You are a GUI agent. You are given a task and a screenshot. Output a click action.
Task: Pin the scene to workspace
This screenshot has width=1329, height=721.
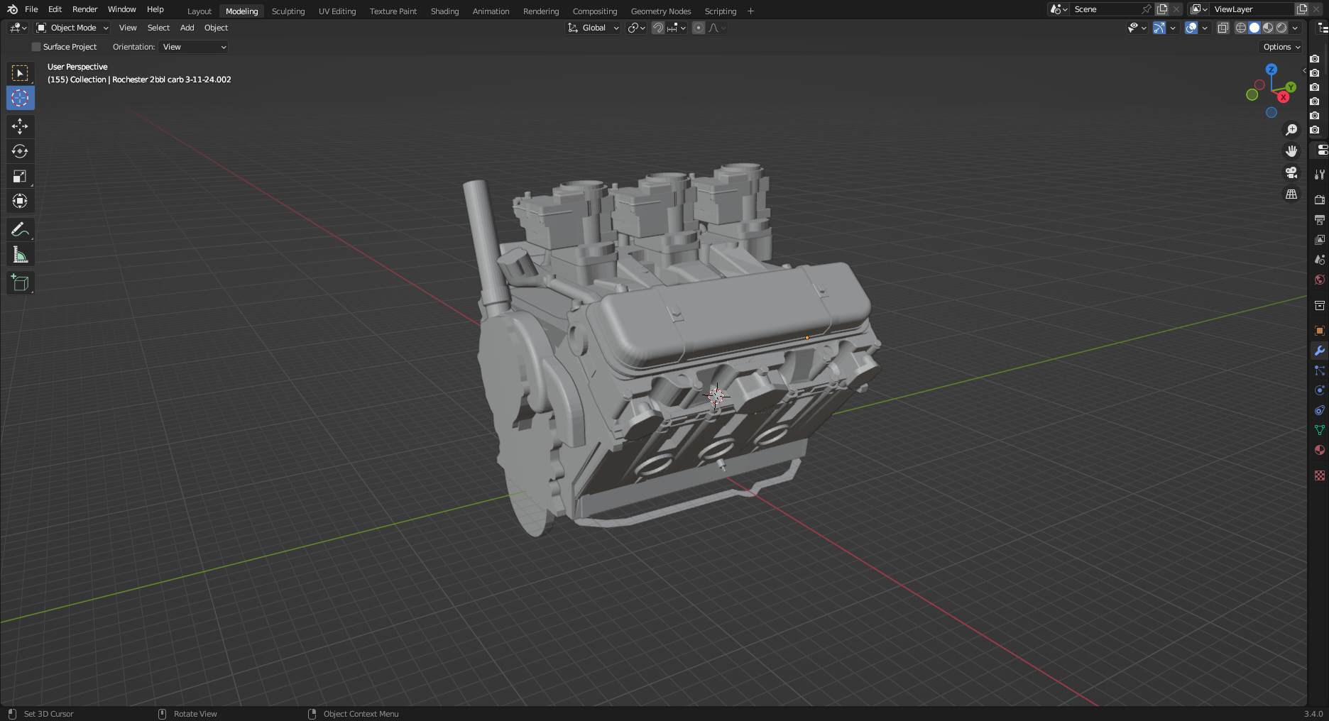pos(1146,9)
